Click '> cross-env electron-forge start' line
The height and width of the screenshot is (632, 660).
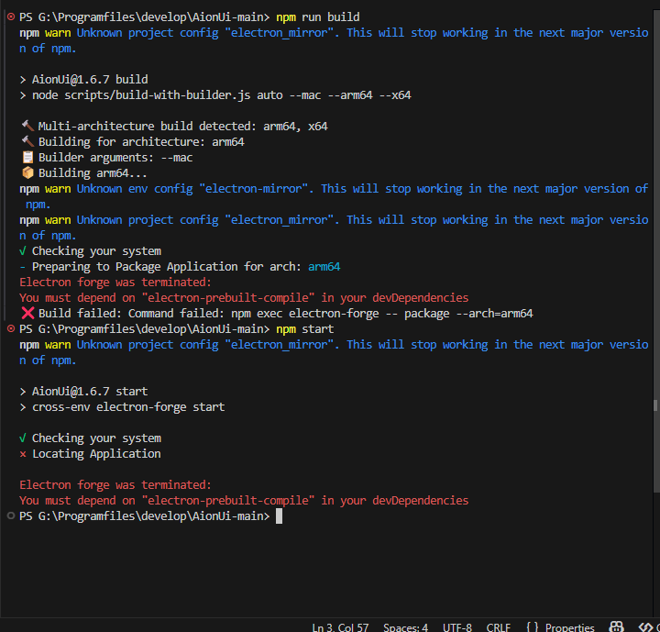point(122,407)
